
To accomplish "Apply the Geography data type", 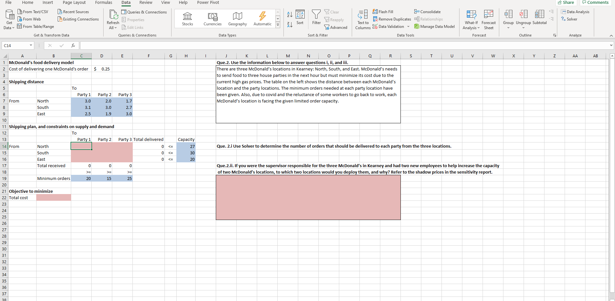I will point(237,19).
